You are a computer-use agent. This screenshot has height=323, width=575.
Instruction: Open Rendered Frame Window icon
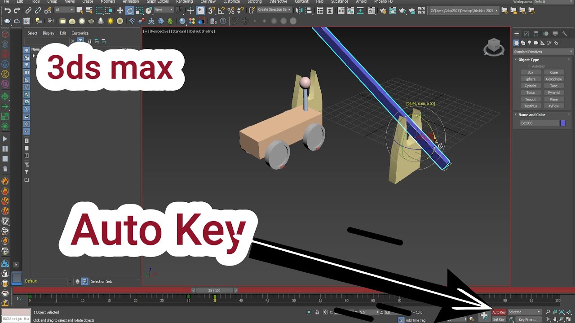(392, 10)
